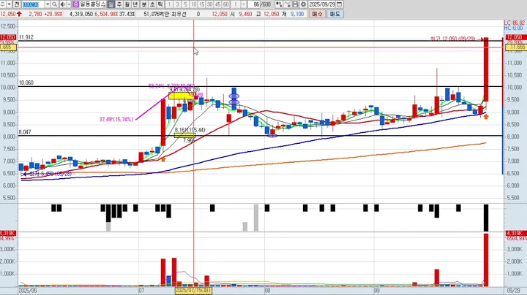Viewport: 527px width, 295px height.
Task: Click the purple icon before 일동홀딩스
Action: tap(75, 4)
